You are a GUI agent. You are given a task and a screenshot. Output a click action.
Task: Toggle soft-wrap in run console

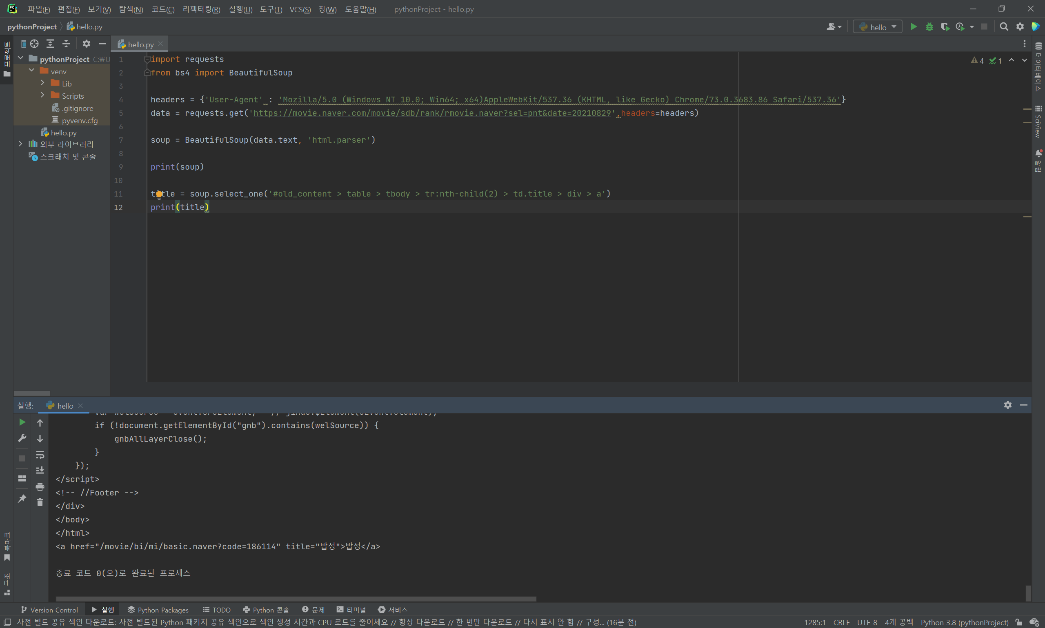click(40, 455)
